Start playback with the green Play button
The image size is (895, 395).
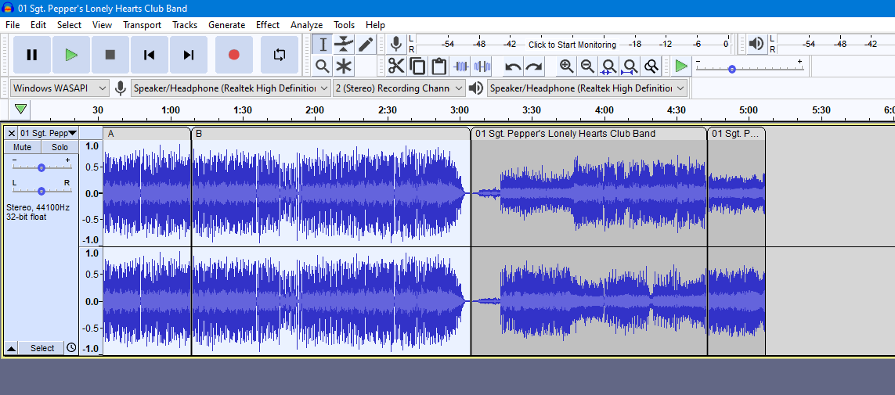(x=70, y=55)
